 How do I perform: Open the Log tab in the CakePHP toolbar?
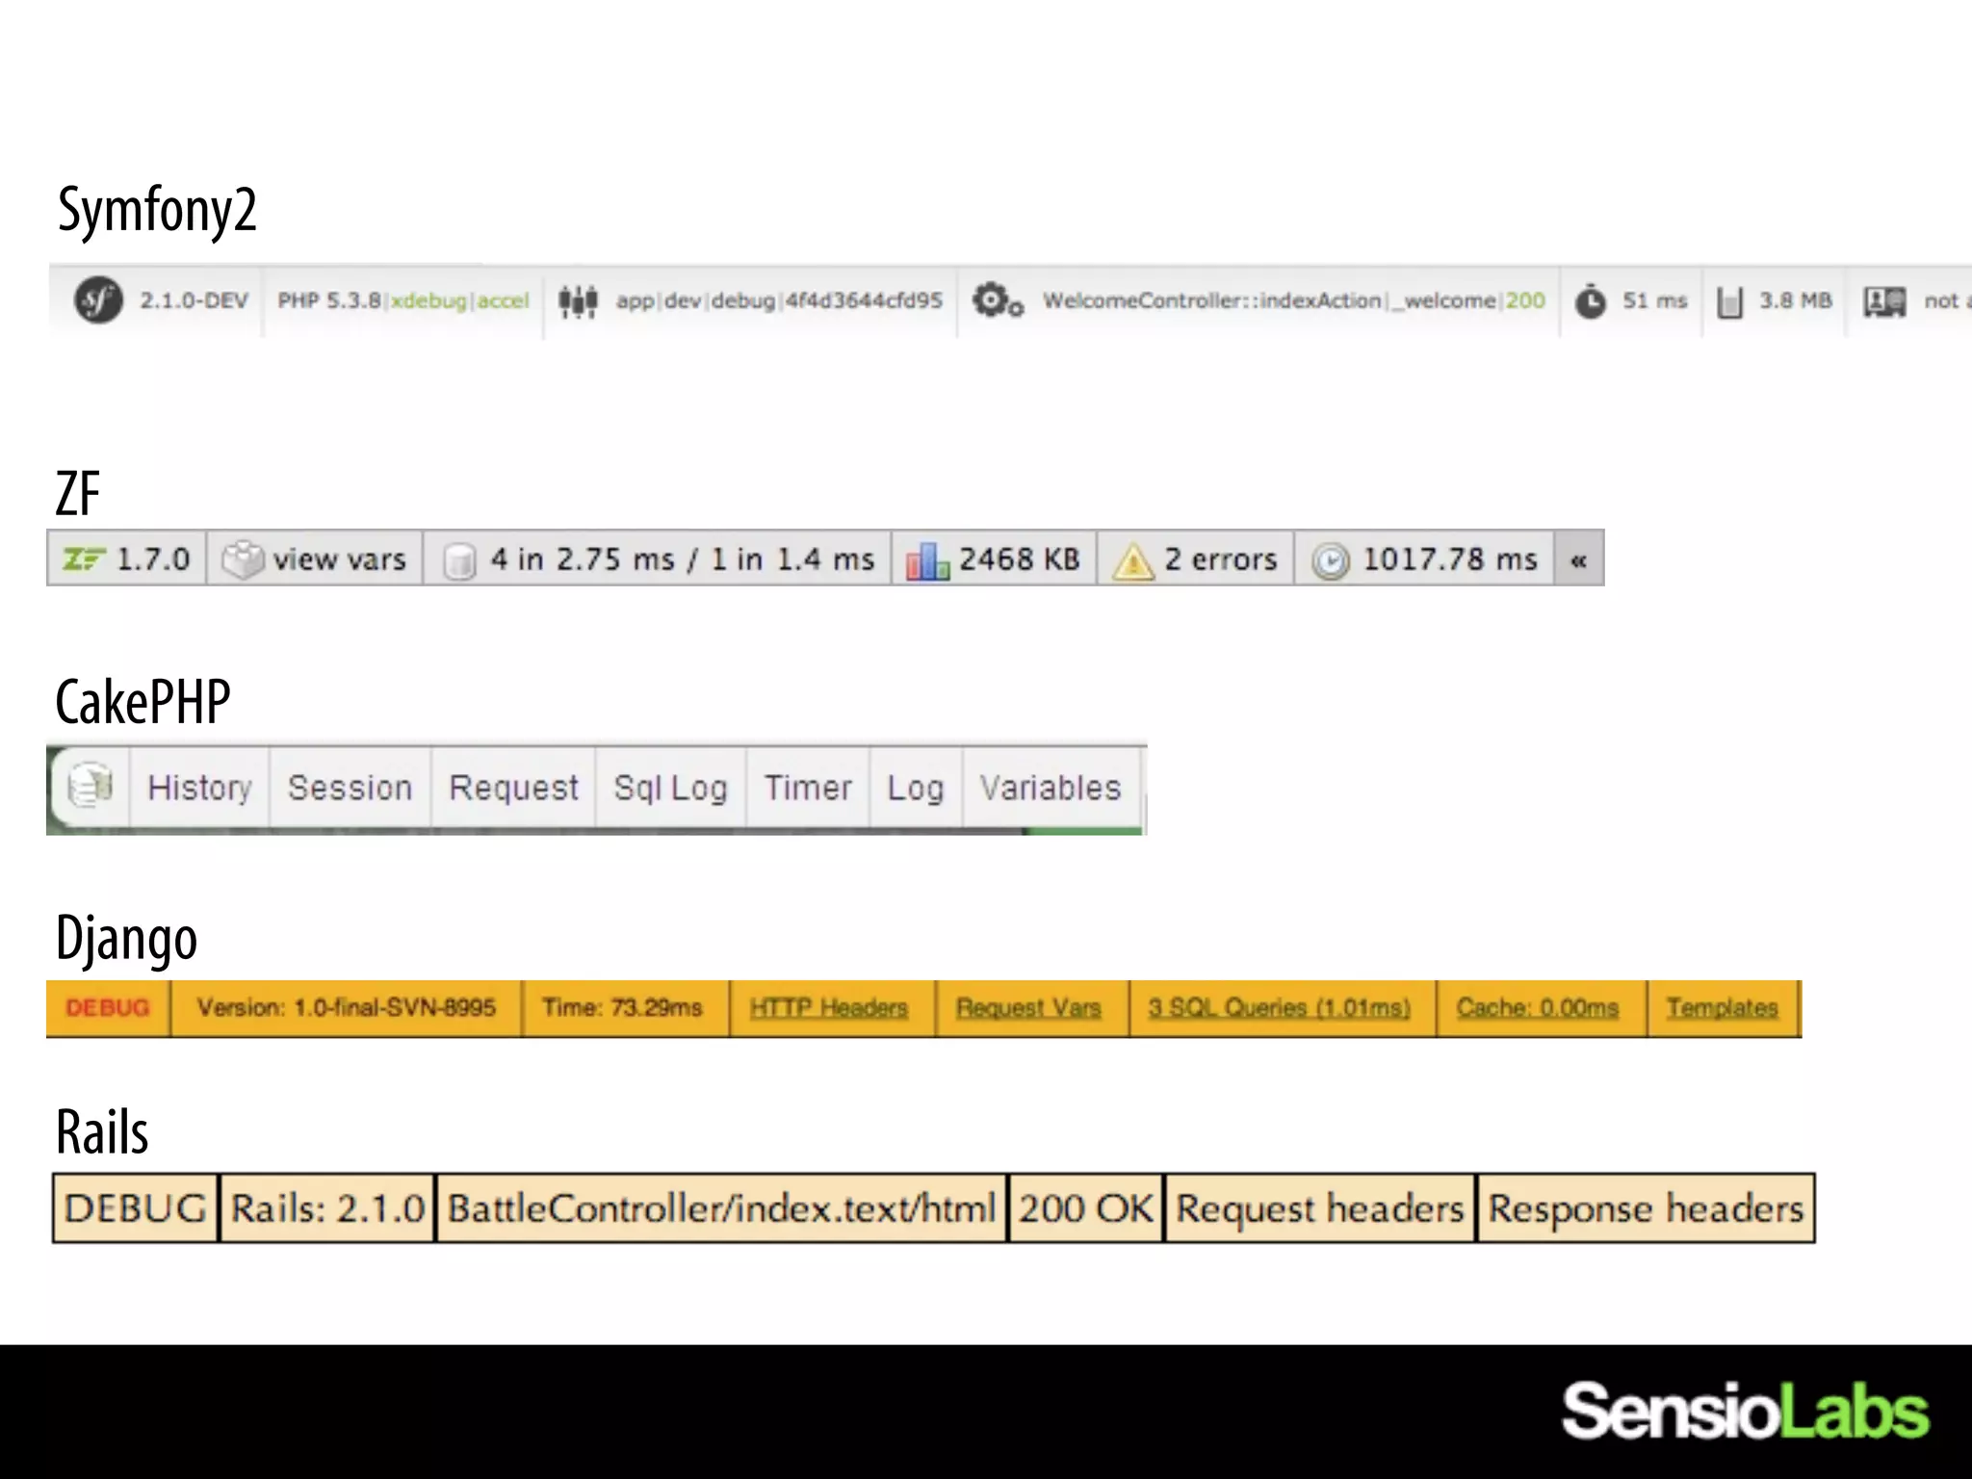[x=916, y=789]
